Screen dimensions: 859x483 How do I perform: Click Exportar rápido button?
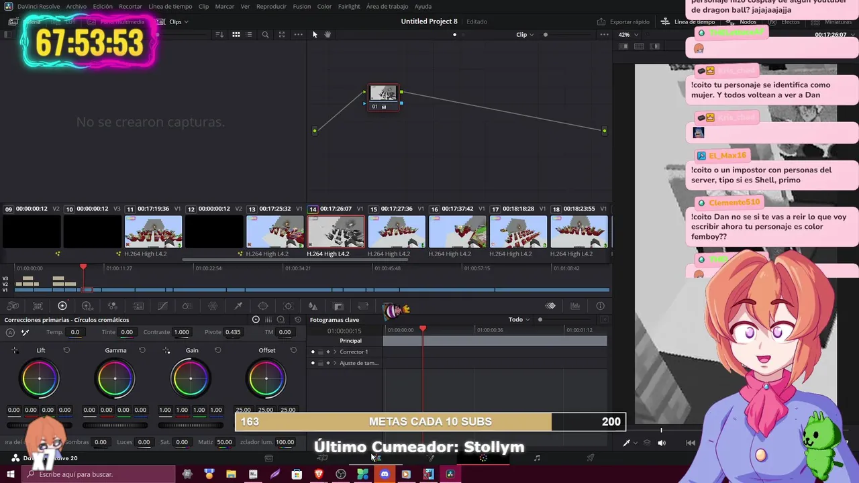(x=623, y=21)
